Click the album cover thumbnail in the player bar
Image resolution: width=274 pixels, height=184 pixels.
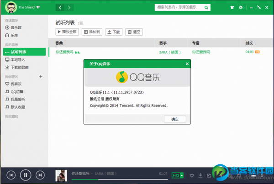coord(61,176)
